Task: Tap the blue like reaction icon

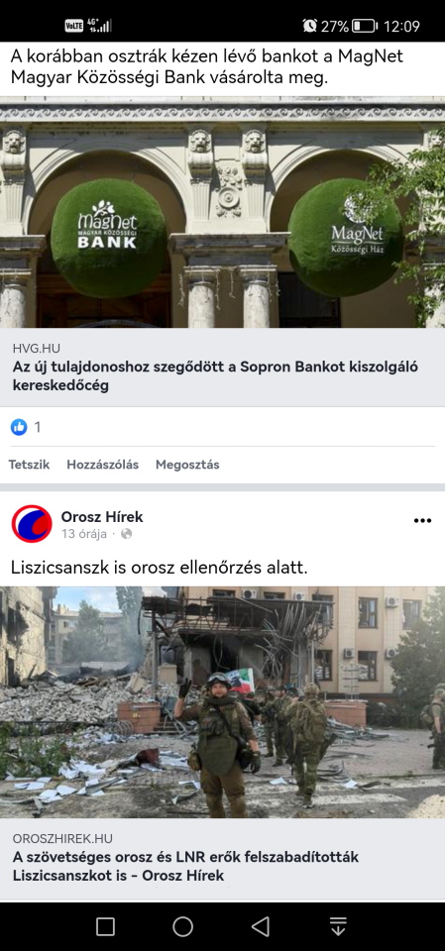Action: pos(20,427)
